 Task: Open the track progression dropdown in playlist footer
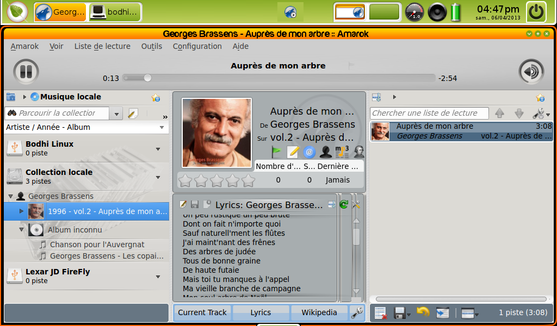(x=469, y=313)
